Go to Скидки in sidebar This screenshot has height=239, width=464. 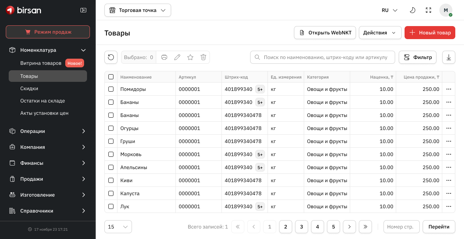tap(29, 88)
